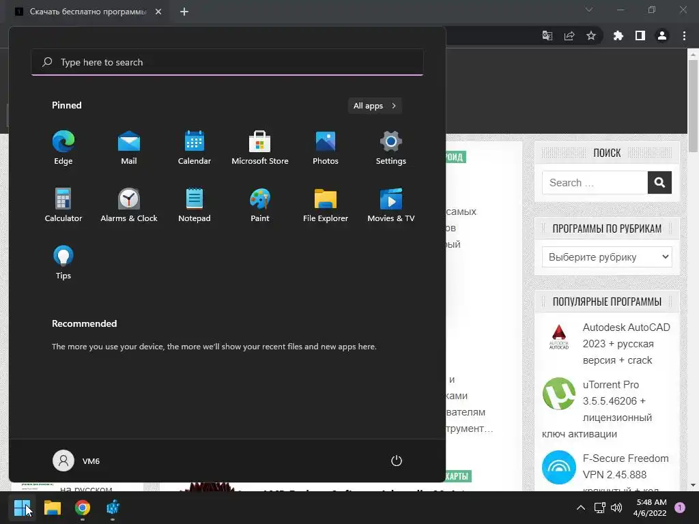
Task: Open the Calendar app
Action: (195, 148)
